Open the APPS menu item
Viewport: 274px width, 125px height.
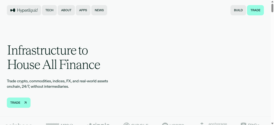[x=83, y=10]
